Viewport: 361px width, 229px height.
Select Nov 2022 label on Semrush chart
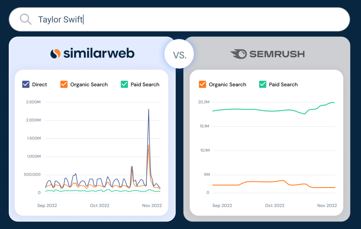[327, 205]
